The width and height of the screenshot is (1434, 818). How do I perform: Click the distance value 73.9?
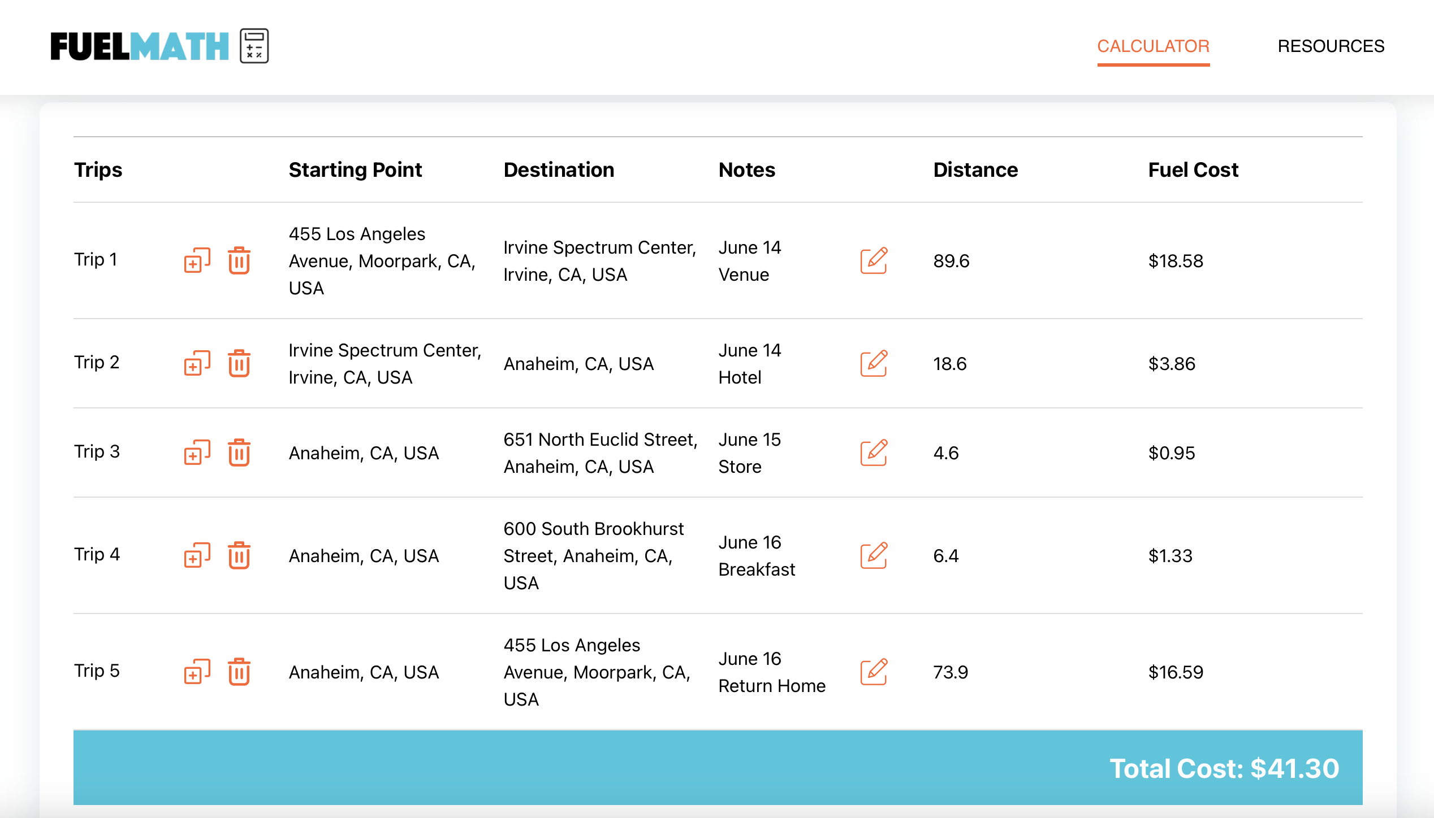click(951, 672)
